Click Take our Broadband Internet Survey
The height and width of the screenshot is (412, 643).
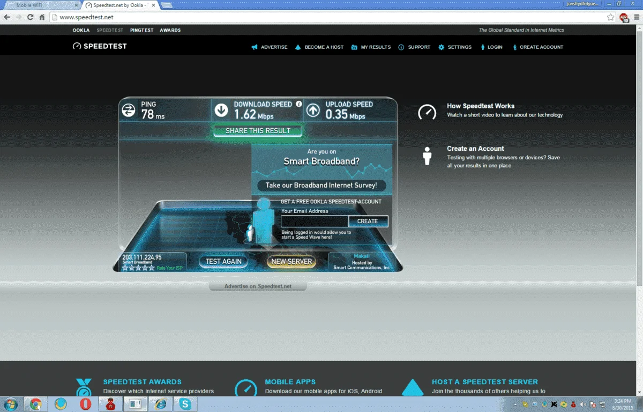(x=322, y=185)
